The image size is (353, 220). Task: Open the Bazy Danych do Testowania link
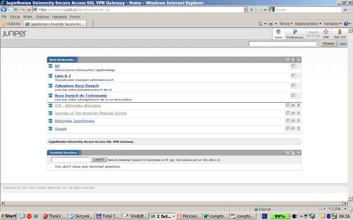coord(81,95)
